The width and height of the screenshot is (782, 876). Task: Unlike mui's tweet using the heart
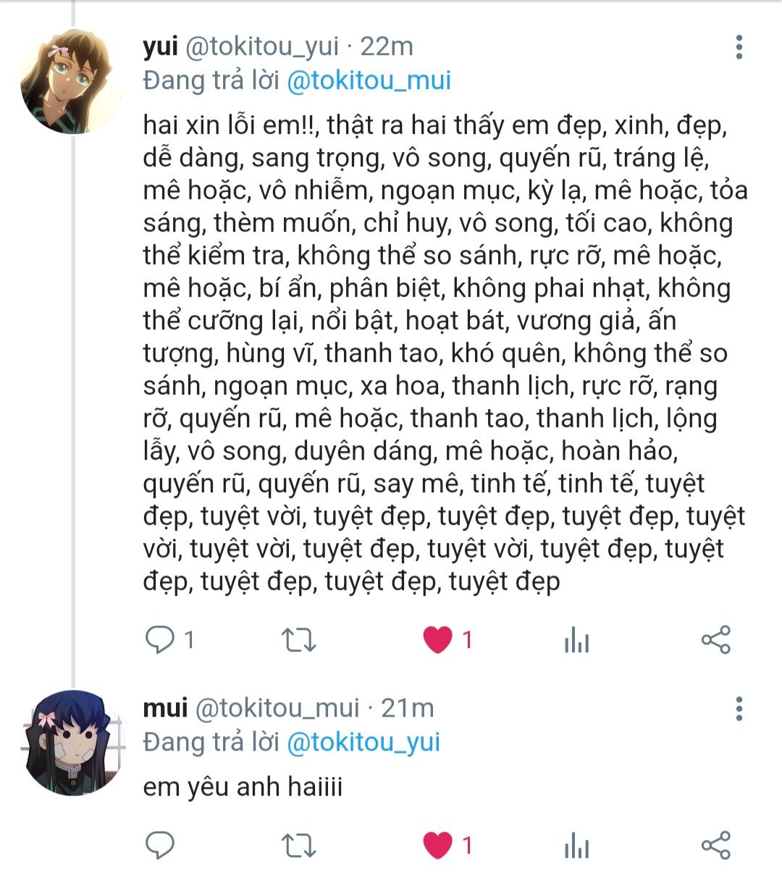tap(437, 845)
